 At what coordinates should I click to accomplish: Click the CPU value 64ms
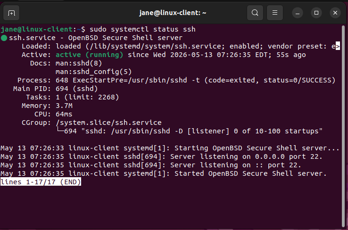click(x=64, y=114)
